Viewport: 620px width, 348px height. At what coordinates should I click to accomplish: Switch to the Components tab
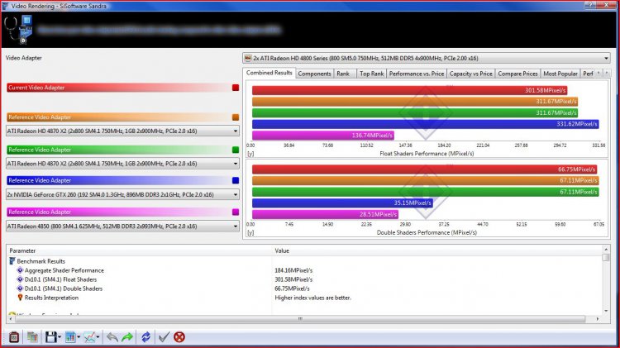[x=314, y=74]
